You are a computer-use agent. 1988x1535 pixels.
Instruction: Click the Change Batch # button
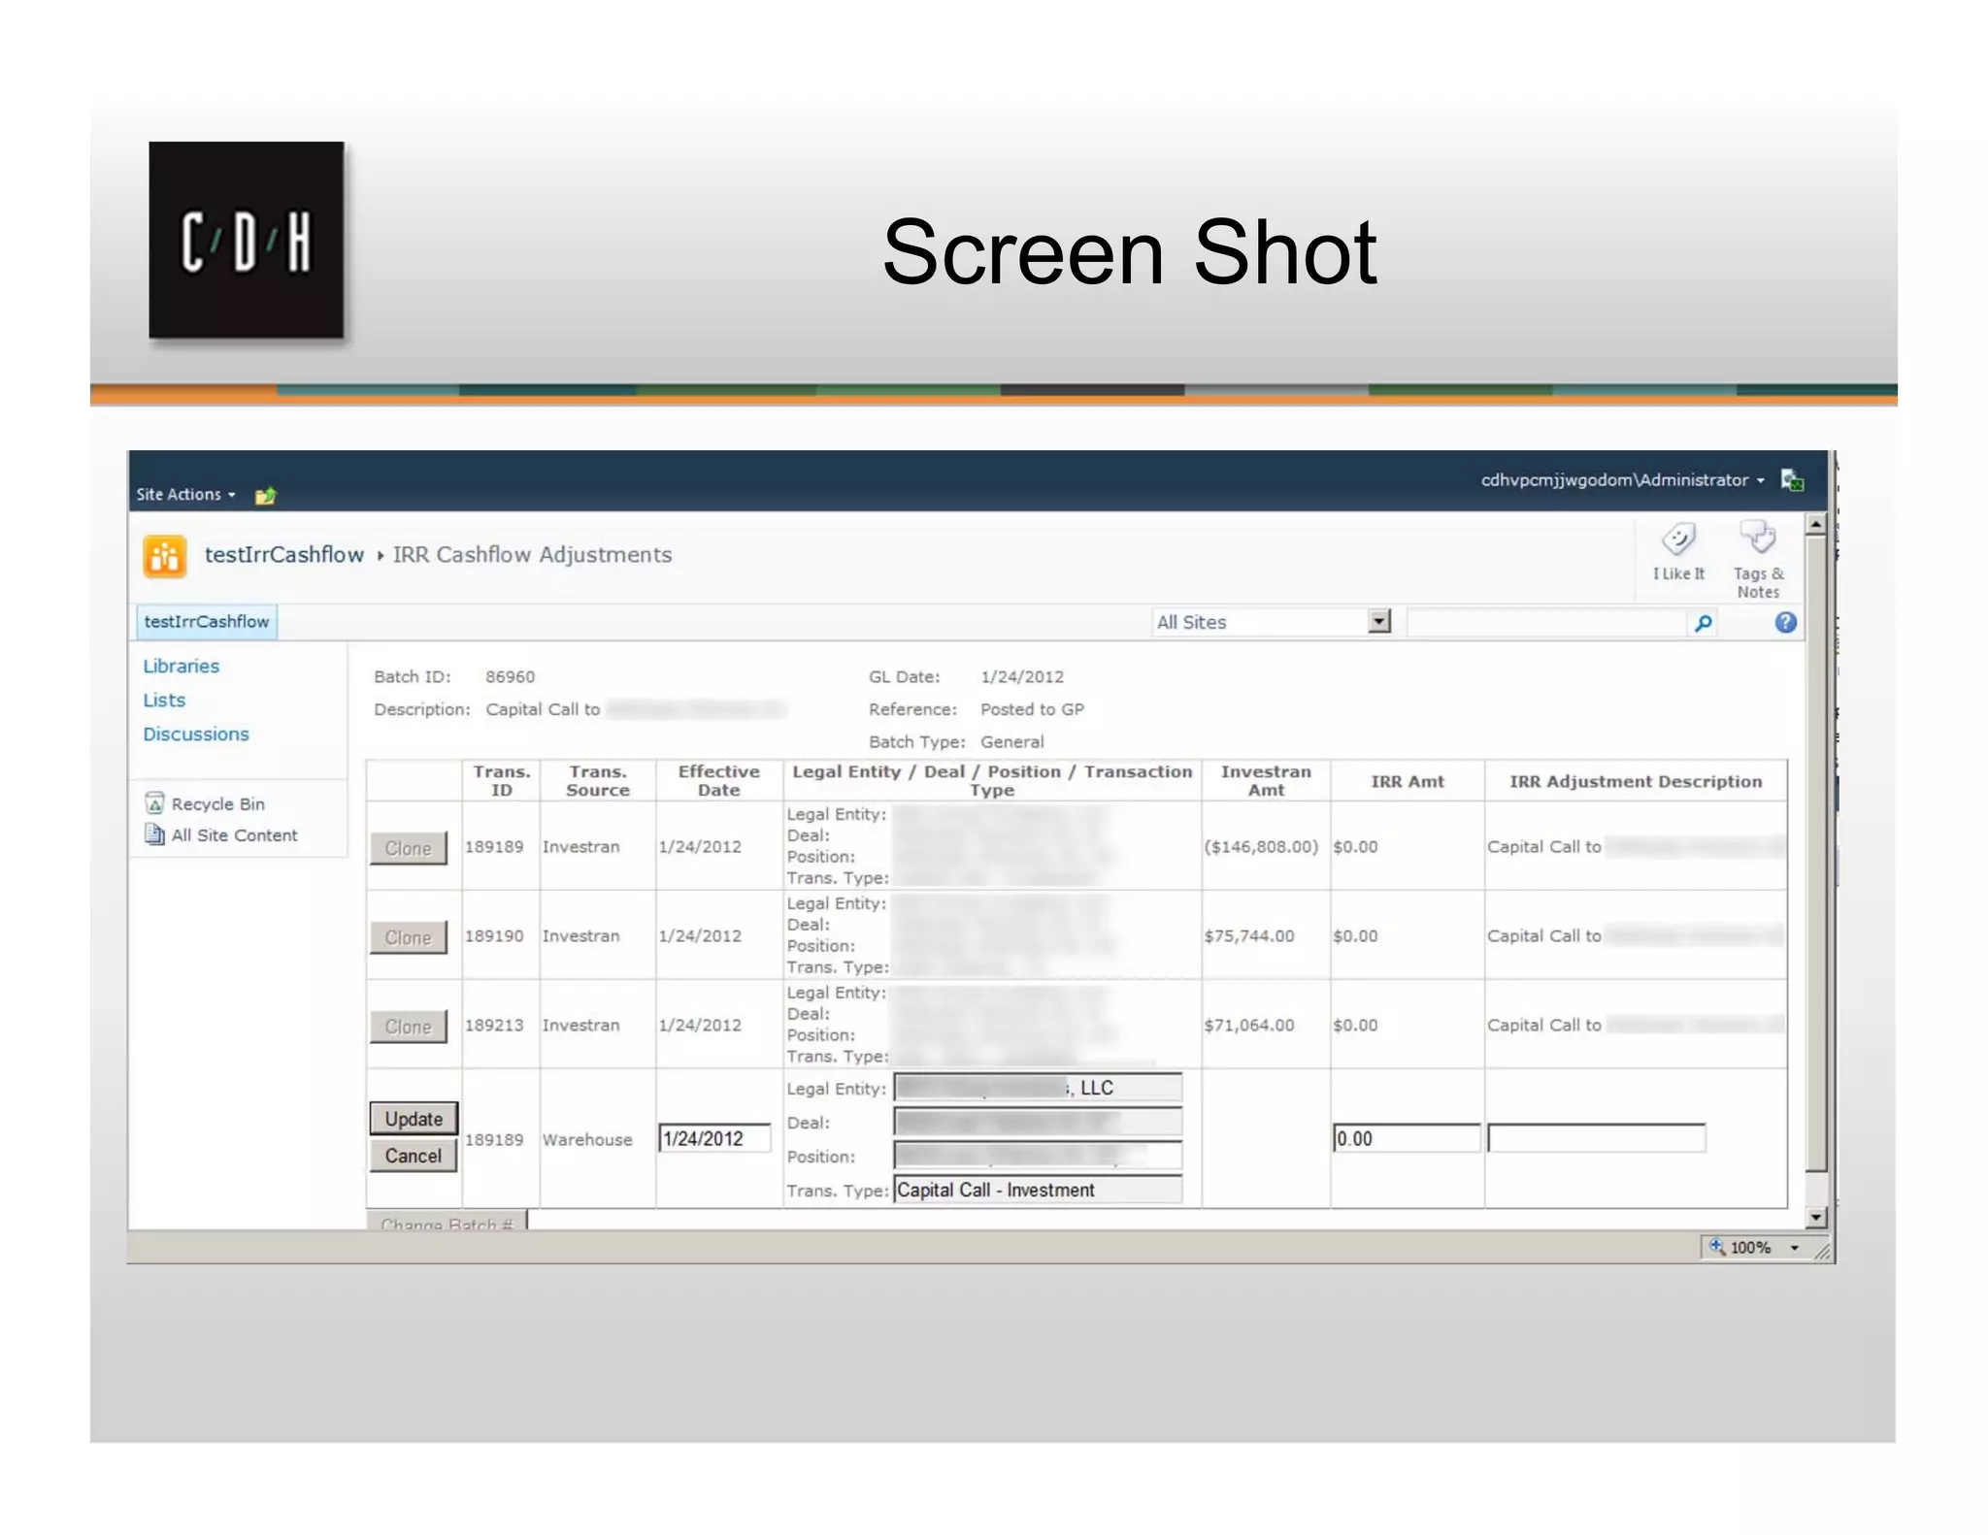[447, 1221]
